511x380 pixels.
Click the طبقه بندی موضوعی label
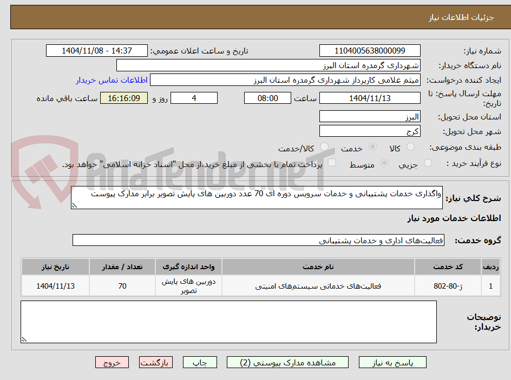466,148
